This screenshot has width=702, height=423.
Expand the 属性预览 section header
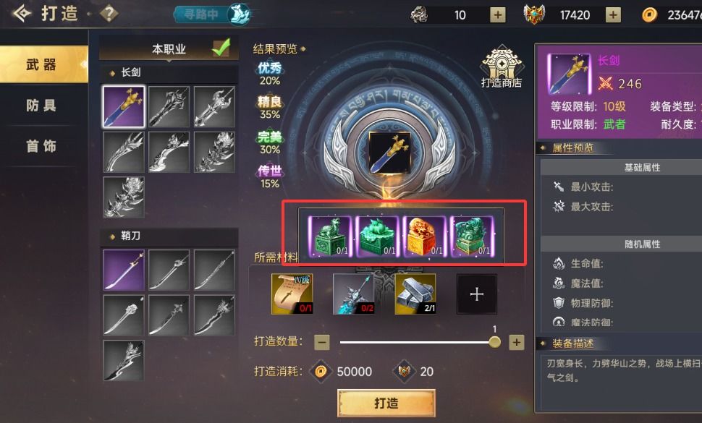coord(572,148)
